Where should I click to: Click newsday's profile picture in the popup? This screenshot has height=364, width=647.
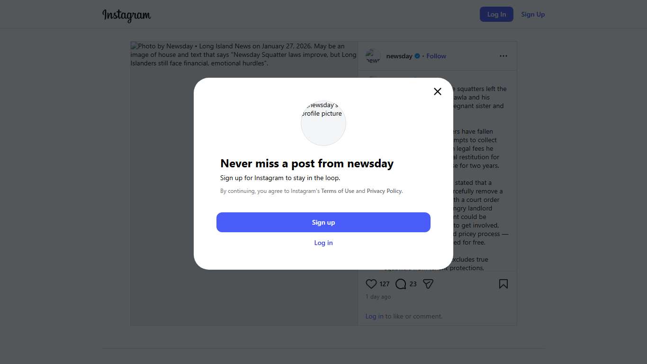click(x=323, y=123)
